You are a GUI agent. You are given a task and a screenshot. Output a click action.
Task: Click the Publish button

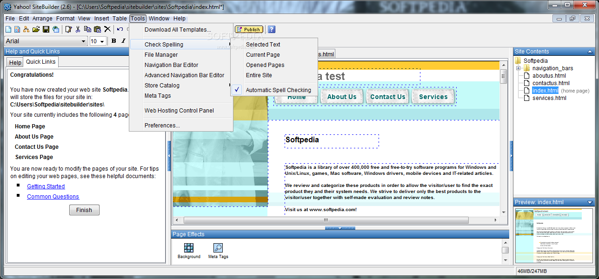[x=249, y=29]
